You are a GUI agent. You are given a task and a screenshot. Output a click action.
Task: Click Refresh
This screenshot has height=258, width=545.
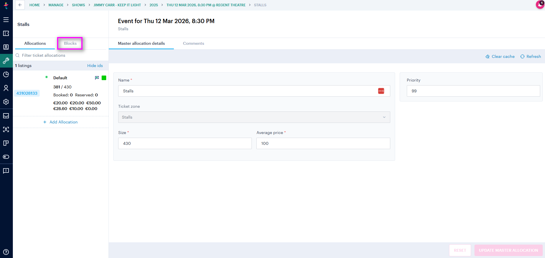point(531,56)
